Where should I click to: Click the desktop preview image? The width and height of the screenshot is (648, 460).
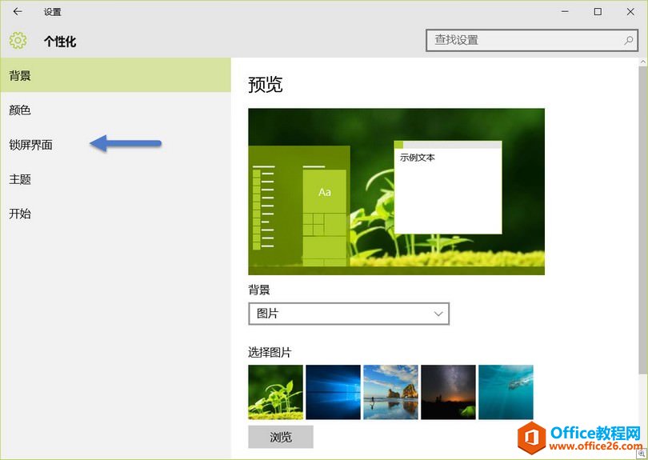[x=396, y=191]
